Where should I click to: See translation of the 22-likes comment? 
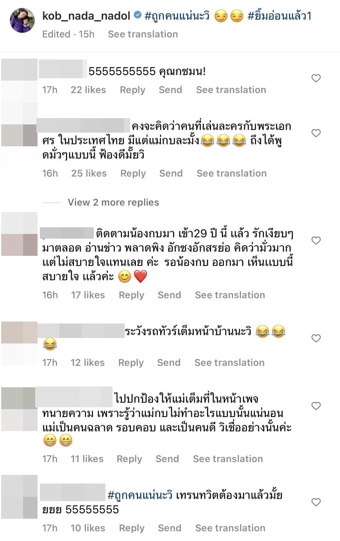(231, 90)
